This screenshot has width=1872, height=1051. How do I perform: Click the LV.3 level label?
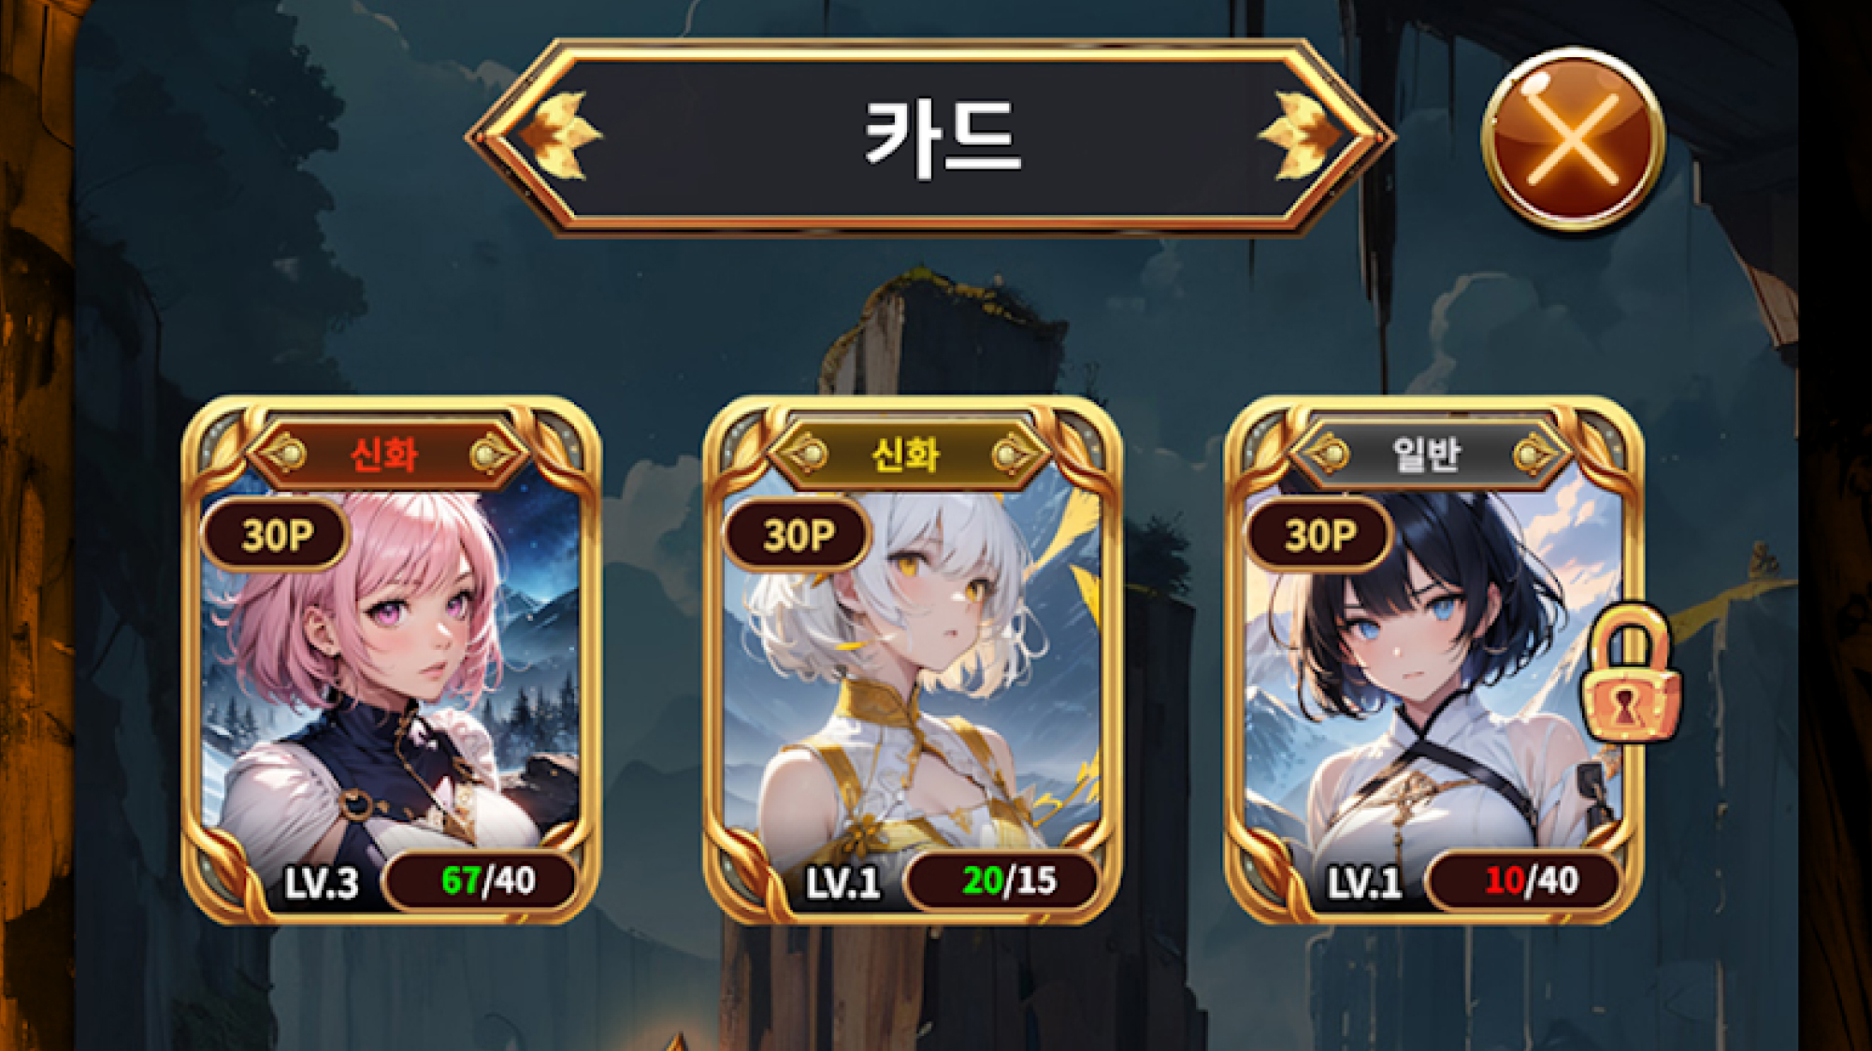tap(321, 884)
